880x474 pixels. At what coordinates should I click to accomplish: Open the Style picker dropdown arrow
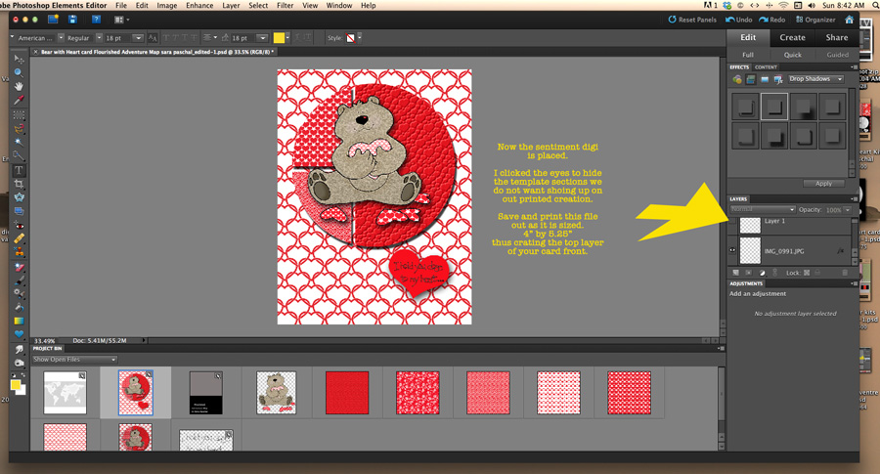point(359,38)
